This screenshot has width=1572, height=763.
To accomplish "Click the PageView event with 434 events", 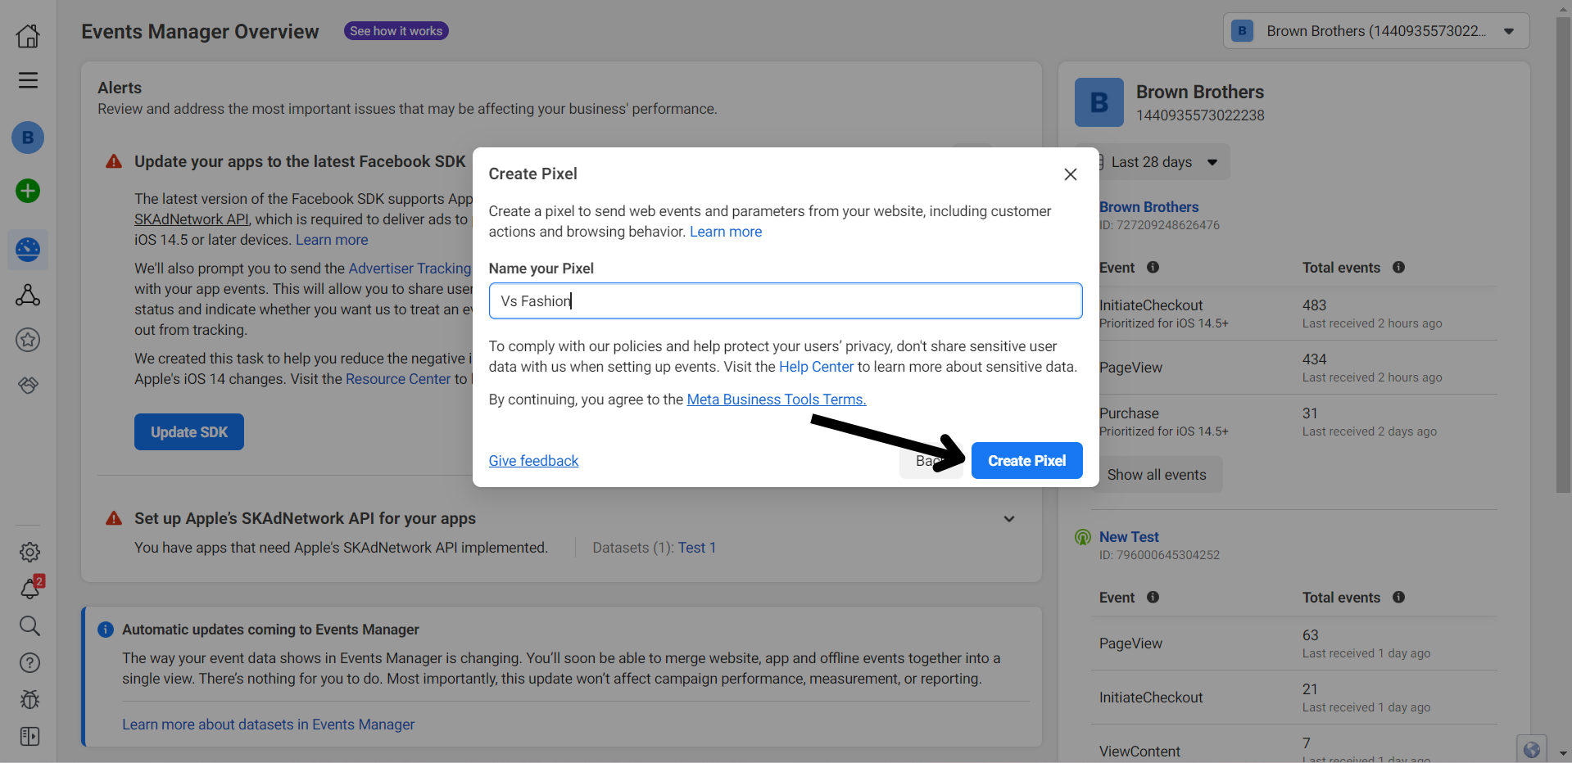I will tap(1294, 368).
